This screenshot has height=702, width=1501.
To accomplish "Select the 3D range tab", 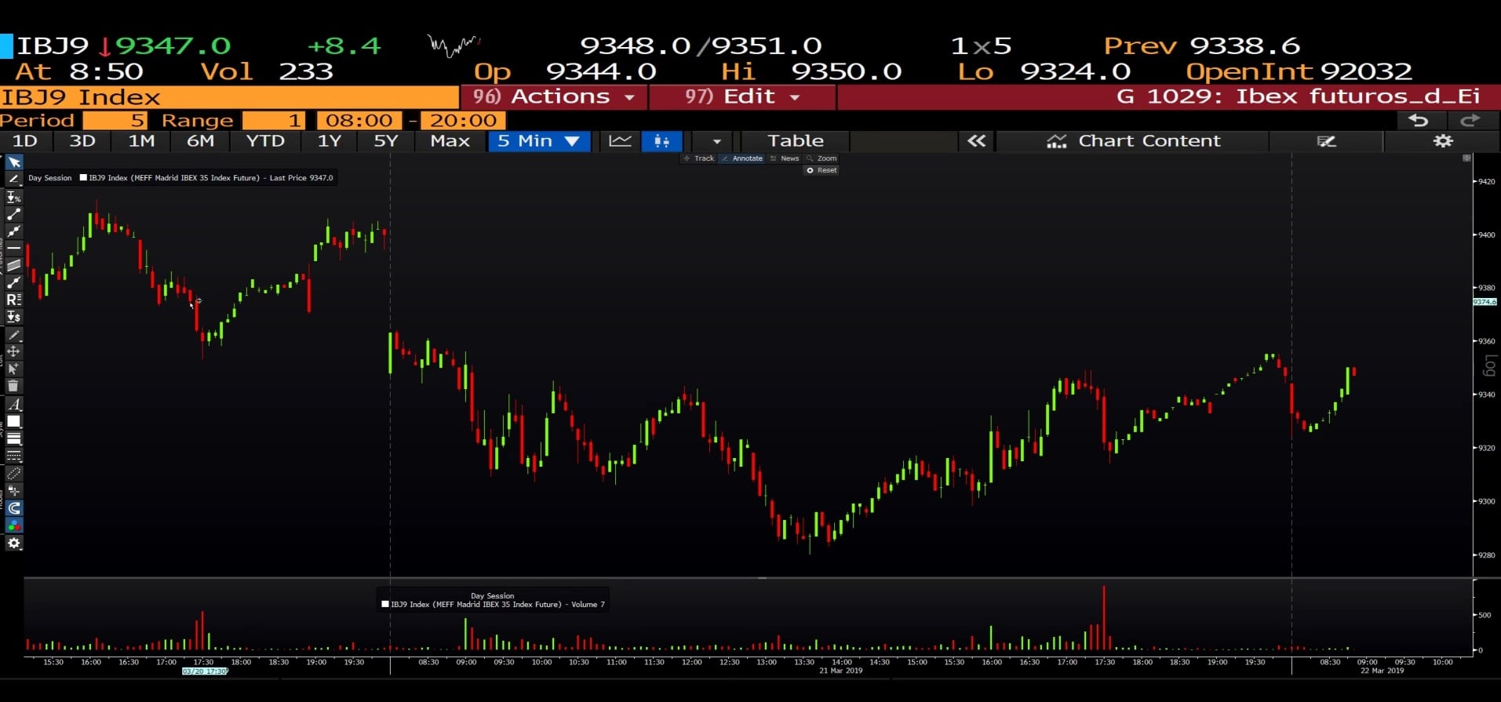I will 82,141.
